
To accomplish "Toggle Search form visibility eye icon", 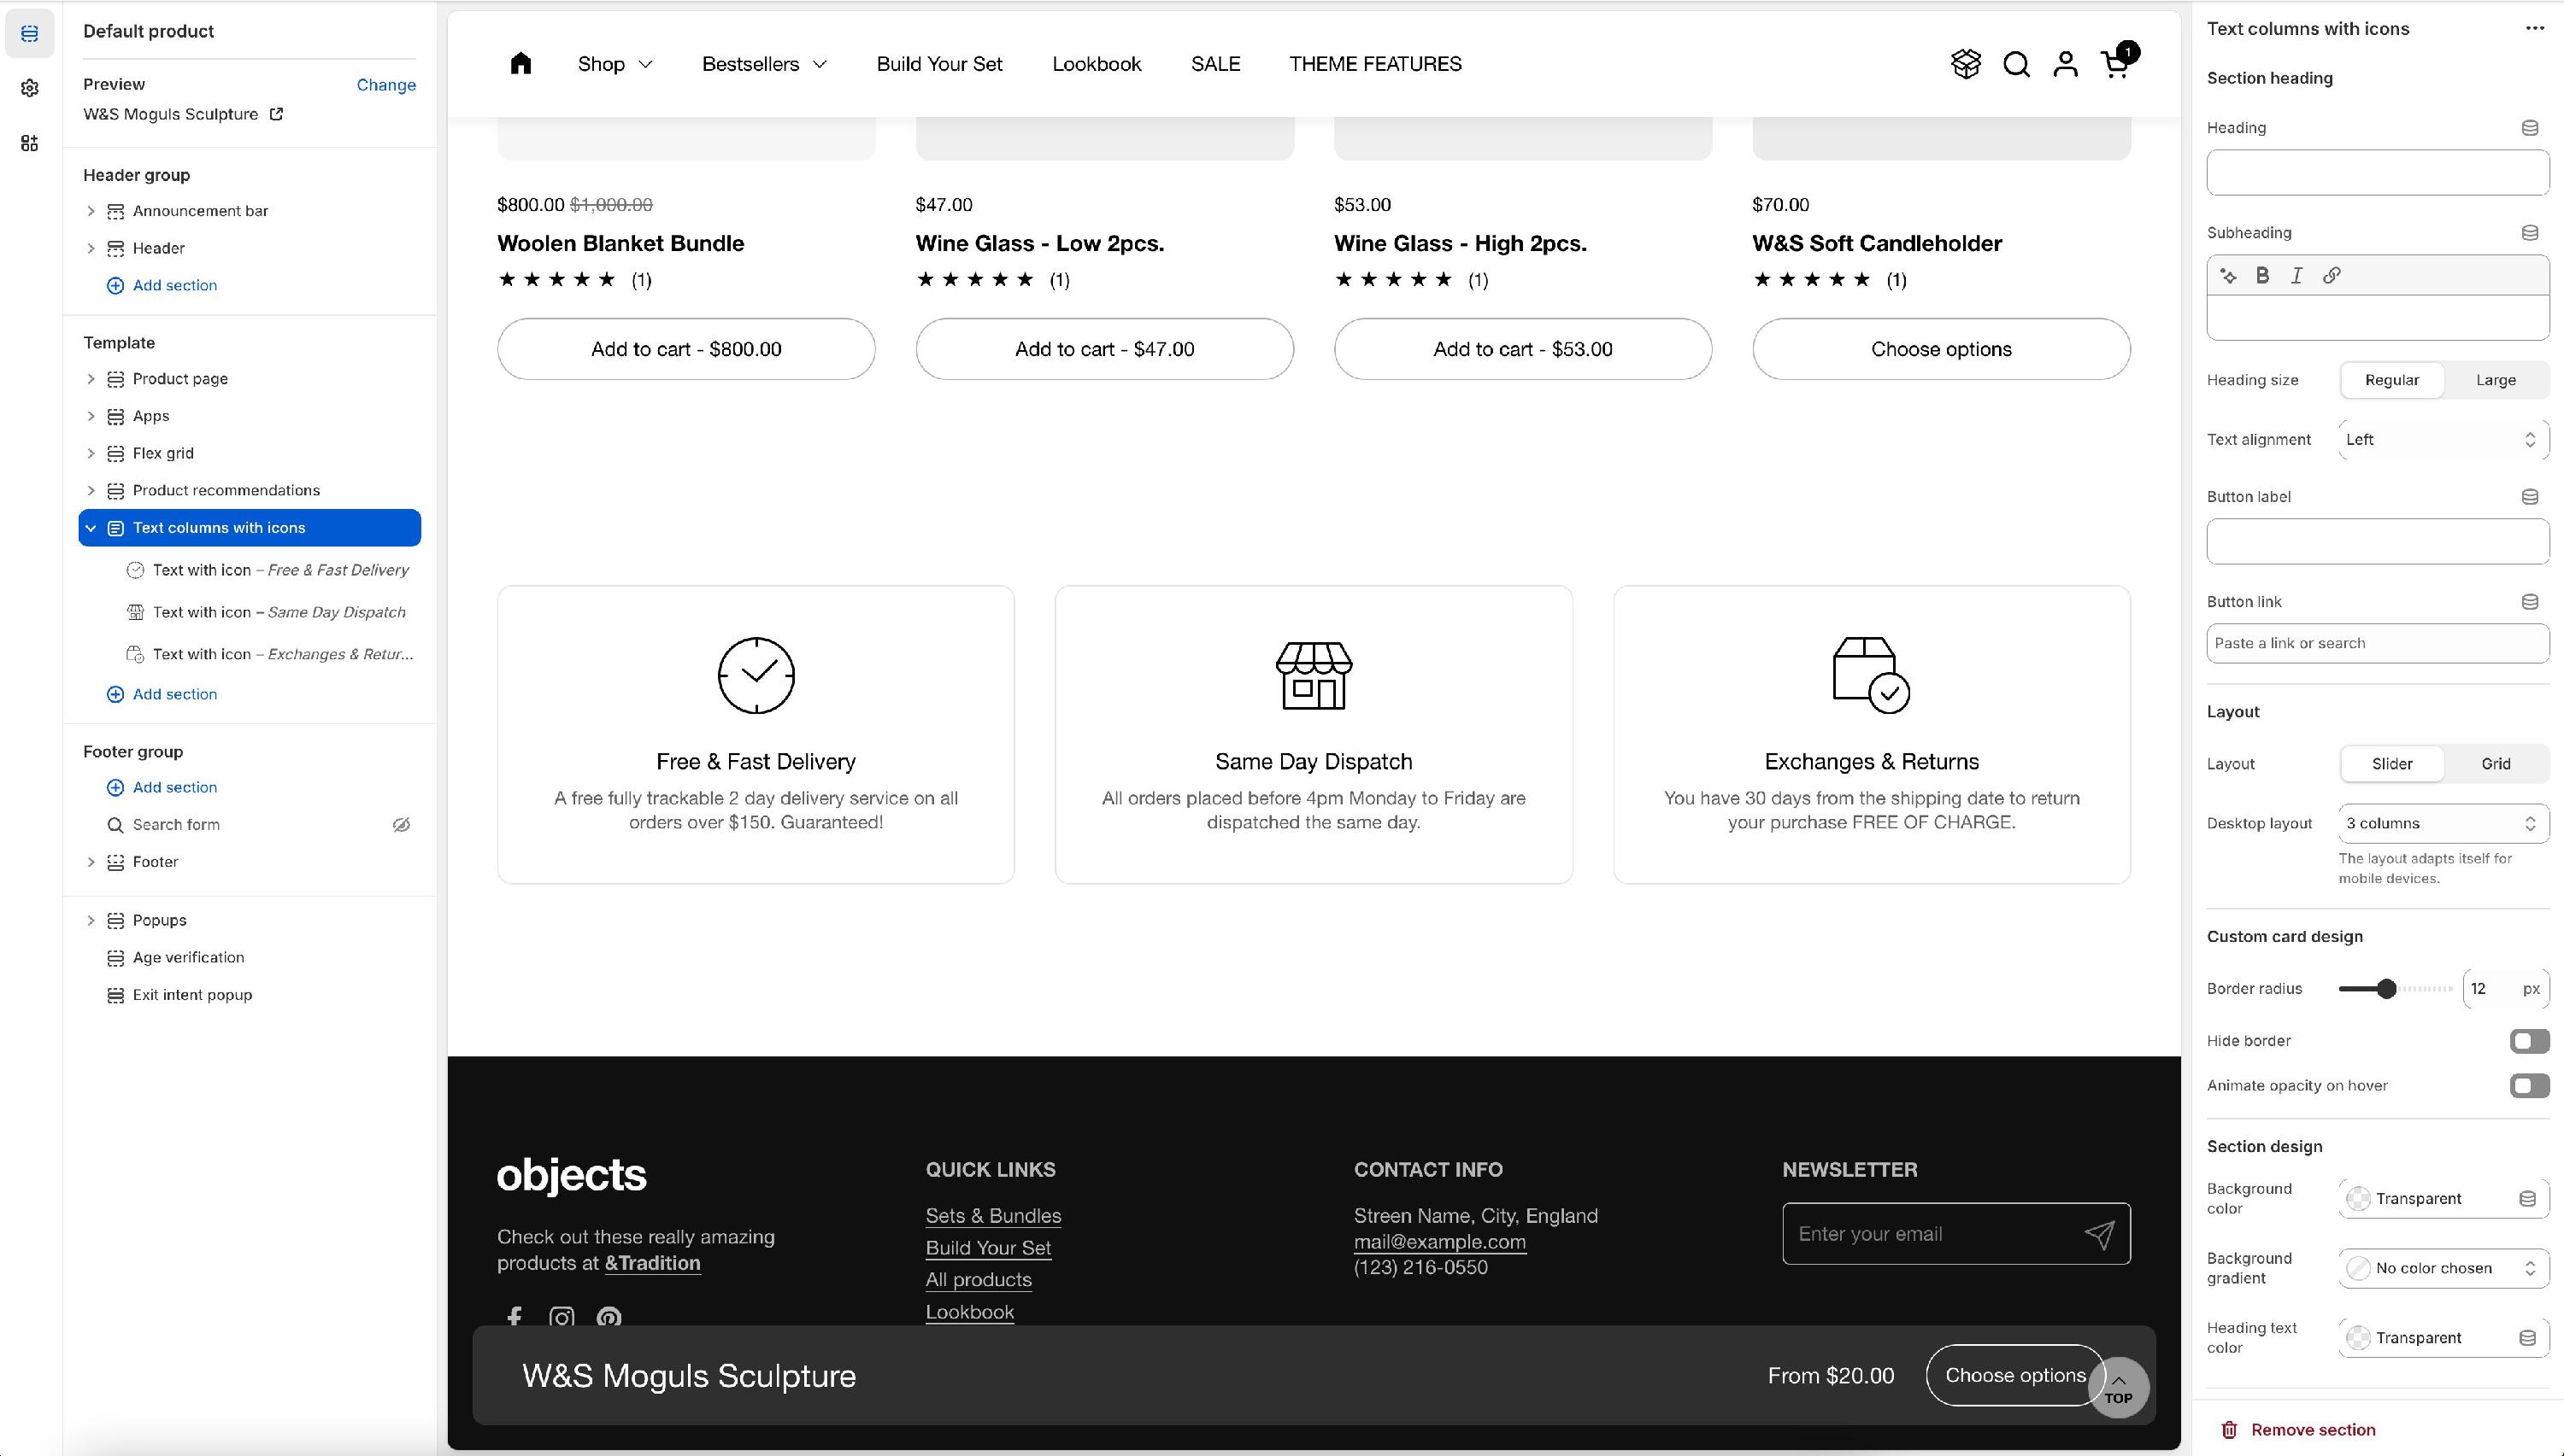I will [402, 825].
